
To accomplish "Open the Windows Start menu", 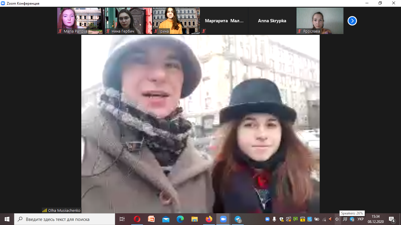I will click(7, 219).
